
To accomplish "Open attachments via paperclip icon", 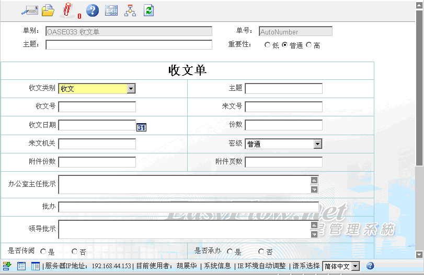I will (x=67, y=10).
